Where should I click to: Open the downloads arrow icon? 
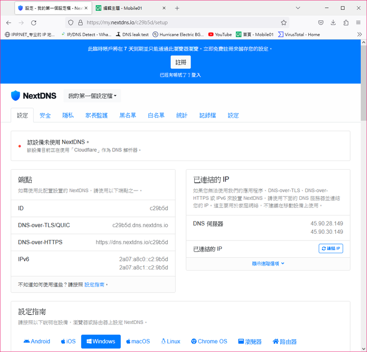click(333, 23)
